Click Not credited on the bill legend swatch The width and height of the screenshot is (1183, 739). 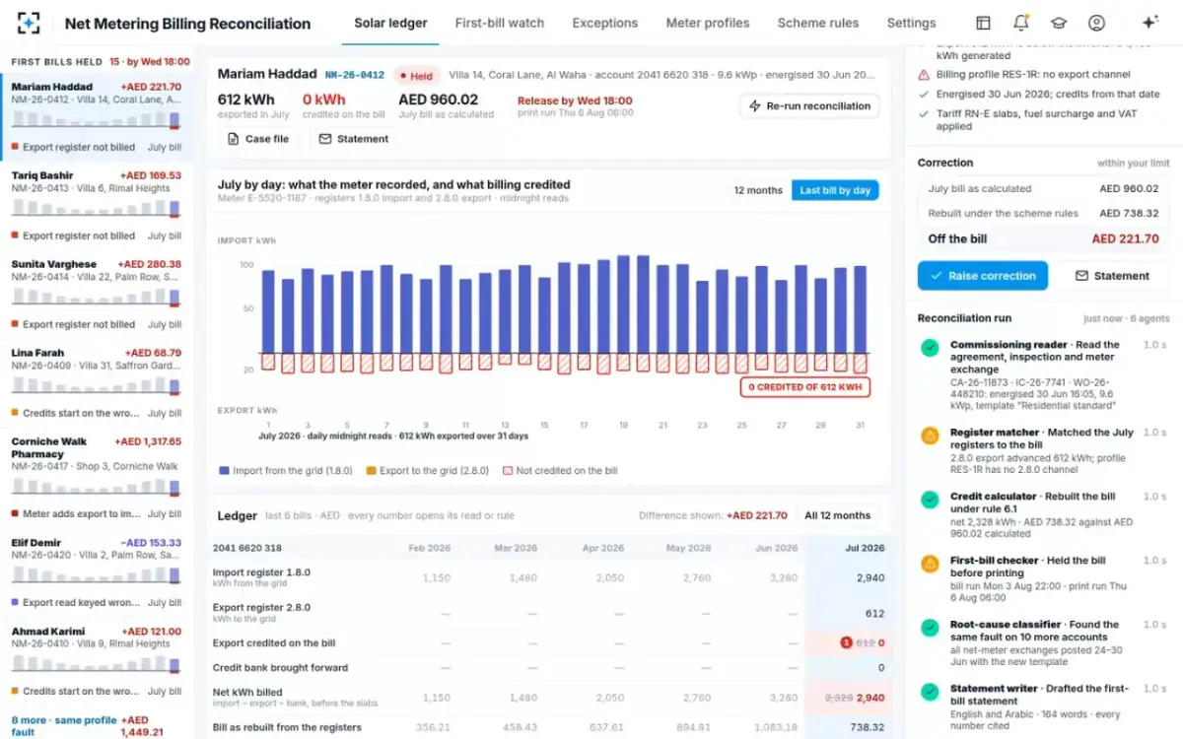[x=509, y=471]
